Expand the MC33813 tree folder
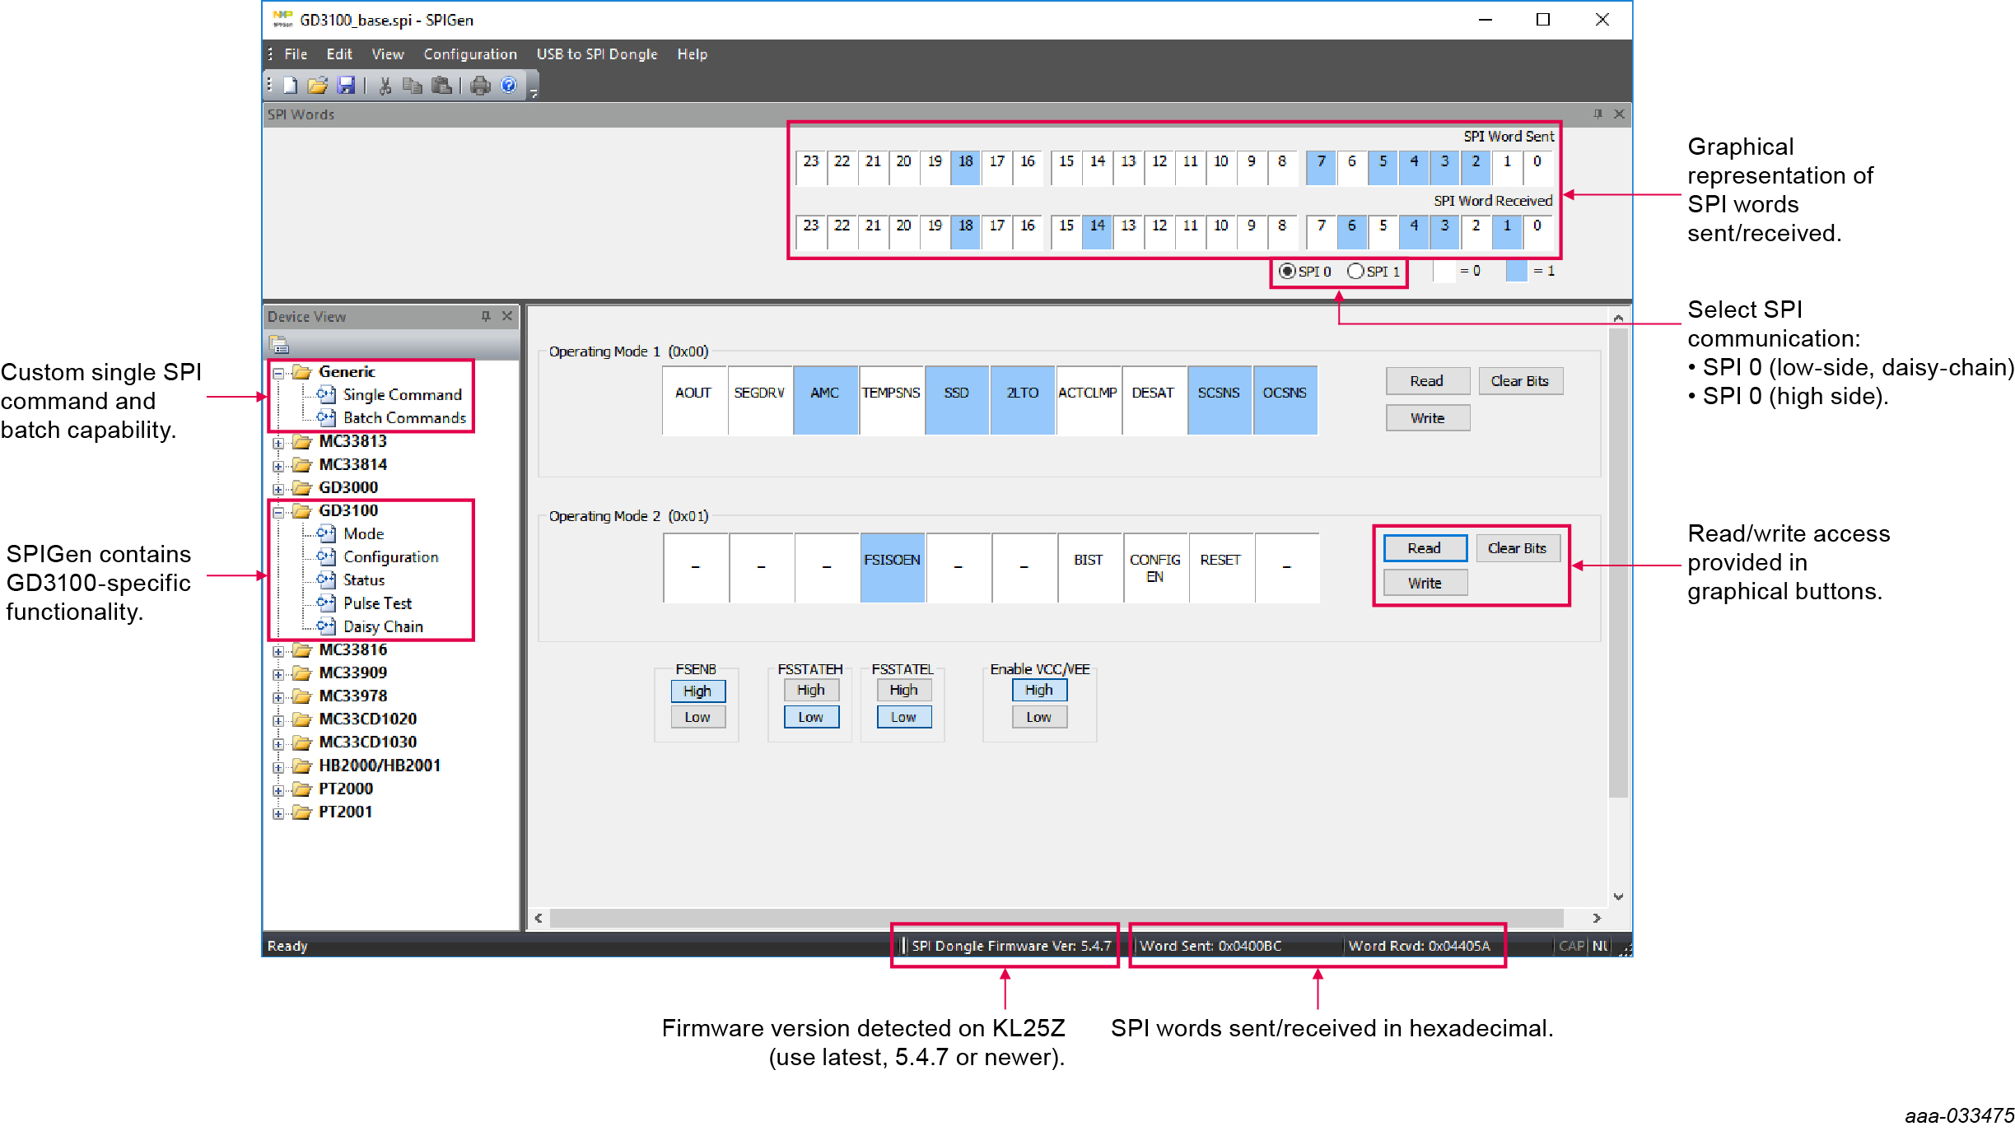The width and height of the screenshot is (2015, 1131). pyautogui.click(x=278, y=442)
